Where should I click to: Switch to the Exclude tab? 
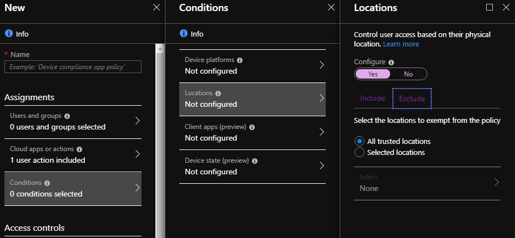click(412, 99)
